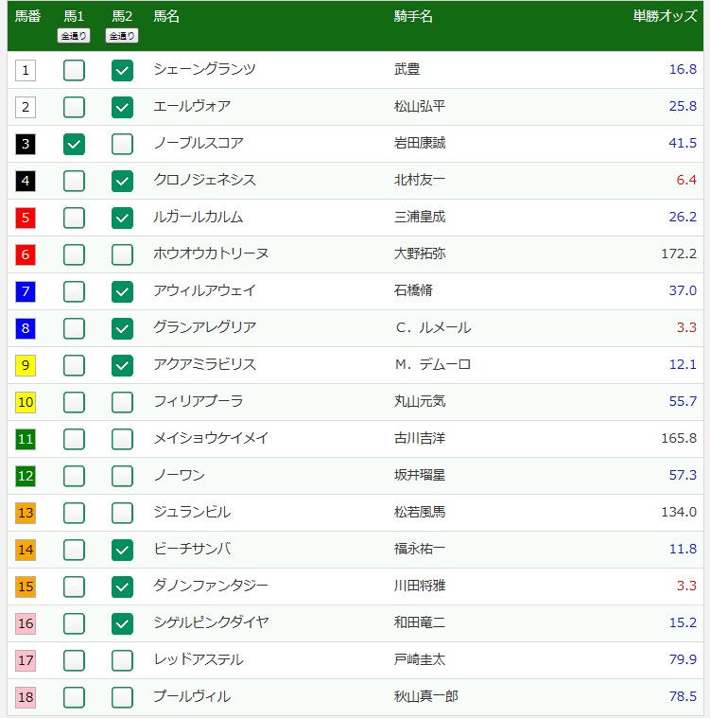Uncheck 馬1 checkbox for ノーブルスコア
The width and height of the screenshot is (710, 718).
point(74,144)
